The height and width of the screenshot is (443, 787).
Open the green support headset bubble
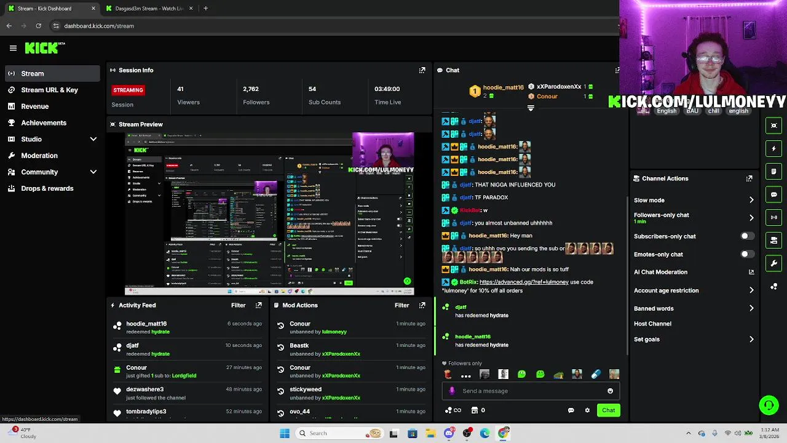click(x=769, y=405)
